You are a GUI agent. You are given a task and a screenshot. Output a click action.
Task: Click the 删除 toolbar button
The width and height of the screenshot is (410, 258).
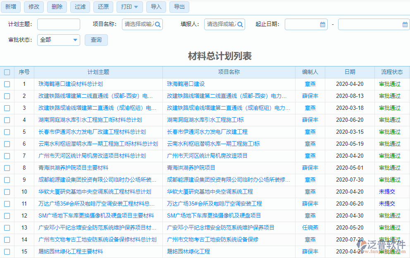point(57,7)
